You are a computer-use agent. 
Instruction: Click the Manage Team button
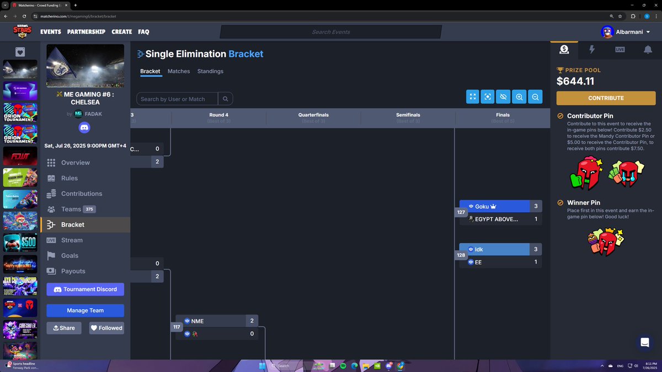[85, 310]
